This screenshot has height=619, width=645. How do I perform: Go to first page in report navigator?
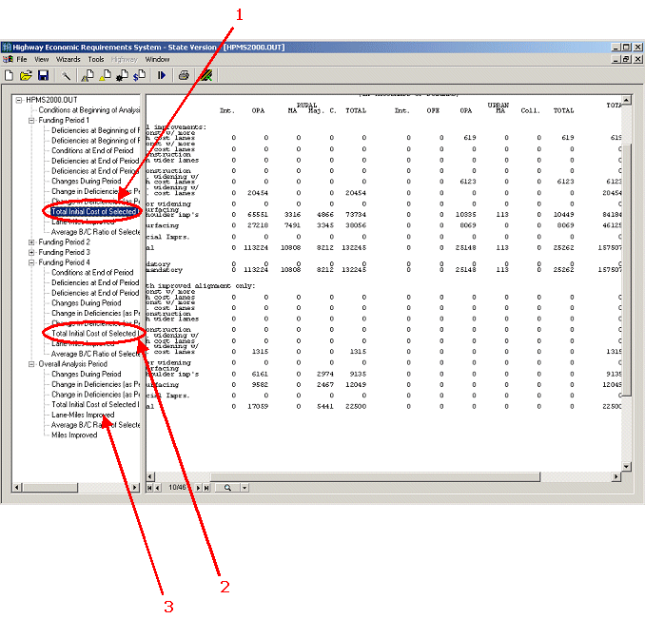pyautogui.click(x=149, y=488)
